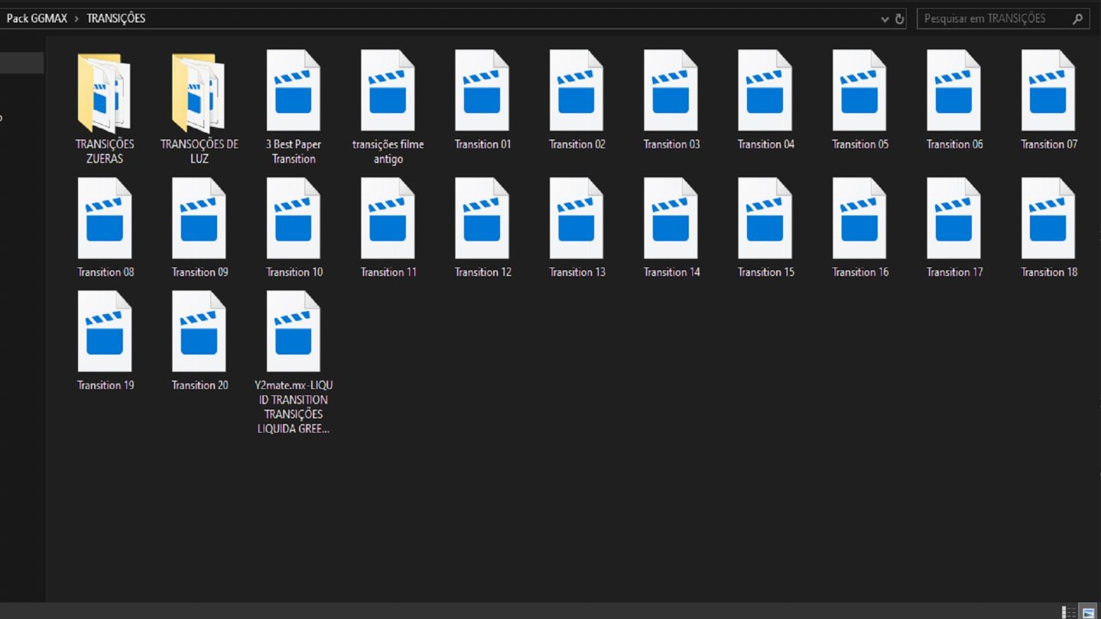Select the Transition 01 video icon
The height and width of the screenshot is (619, 1101).
(482, 91)
